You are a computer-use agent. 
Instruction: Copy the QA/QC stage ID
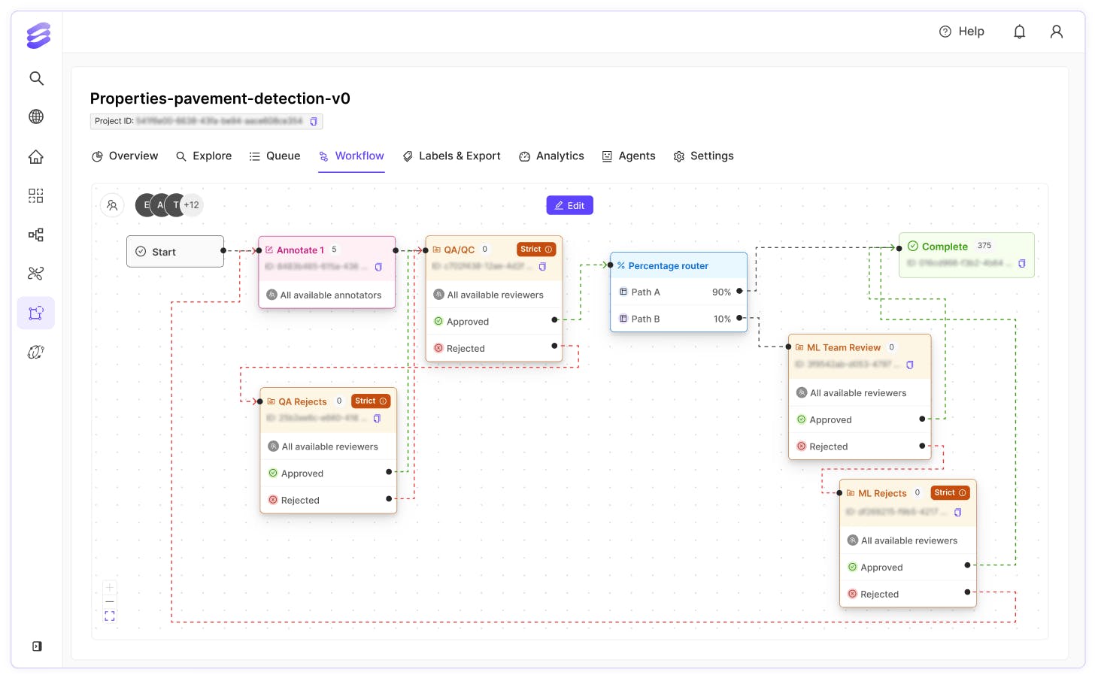542,267
